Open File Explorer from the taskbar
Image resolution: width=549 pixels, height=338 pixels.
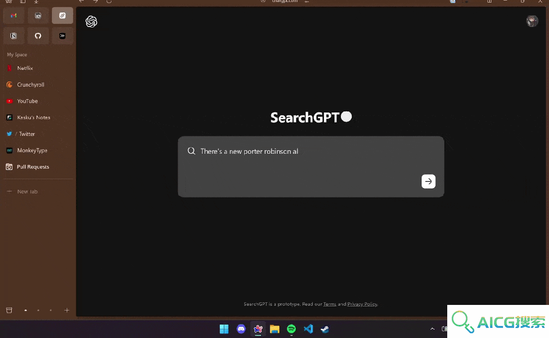275,329
